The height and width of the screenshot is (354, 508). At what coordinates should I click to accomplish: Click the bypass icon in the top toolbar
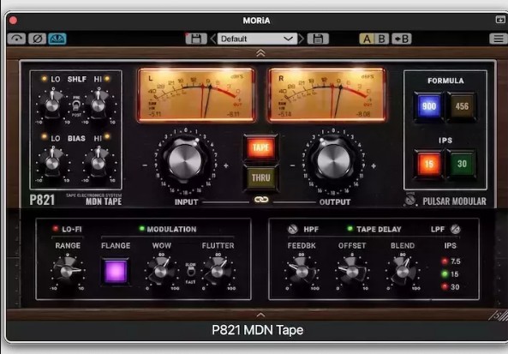16,39
